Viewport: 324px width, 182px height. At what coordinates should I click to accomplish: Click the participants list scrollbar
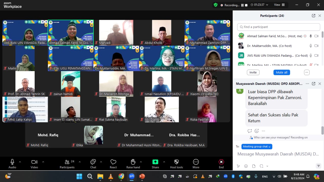[322, 34]
